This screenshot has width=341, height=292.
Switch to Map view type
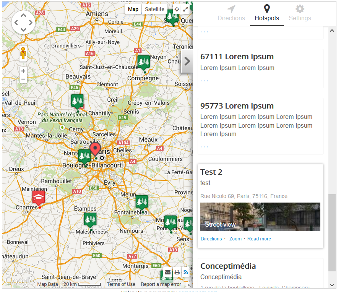point(133,9)
